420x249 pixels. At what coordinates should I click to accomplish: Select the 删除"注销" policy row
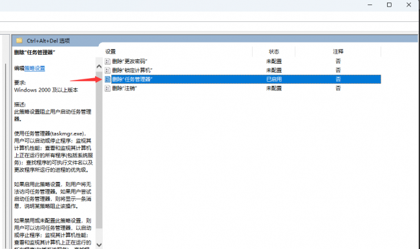pyautogui.click(x=242, y=88)
